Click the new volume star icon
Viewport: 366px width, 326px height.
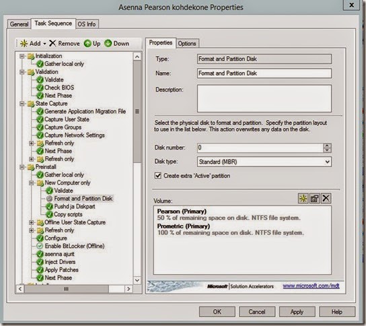coord(303,199)
